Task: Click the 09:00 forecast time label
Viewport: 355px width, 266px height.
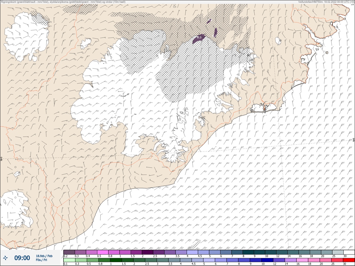Action: pos(22,258)
